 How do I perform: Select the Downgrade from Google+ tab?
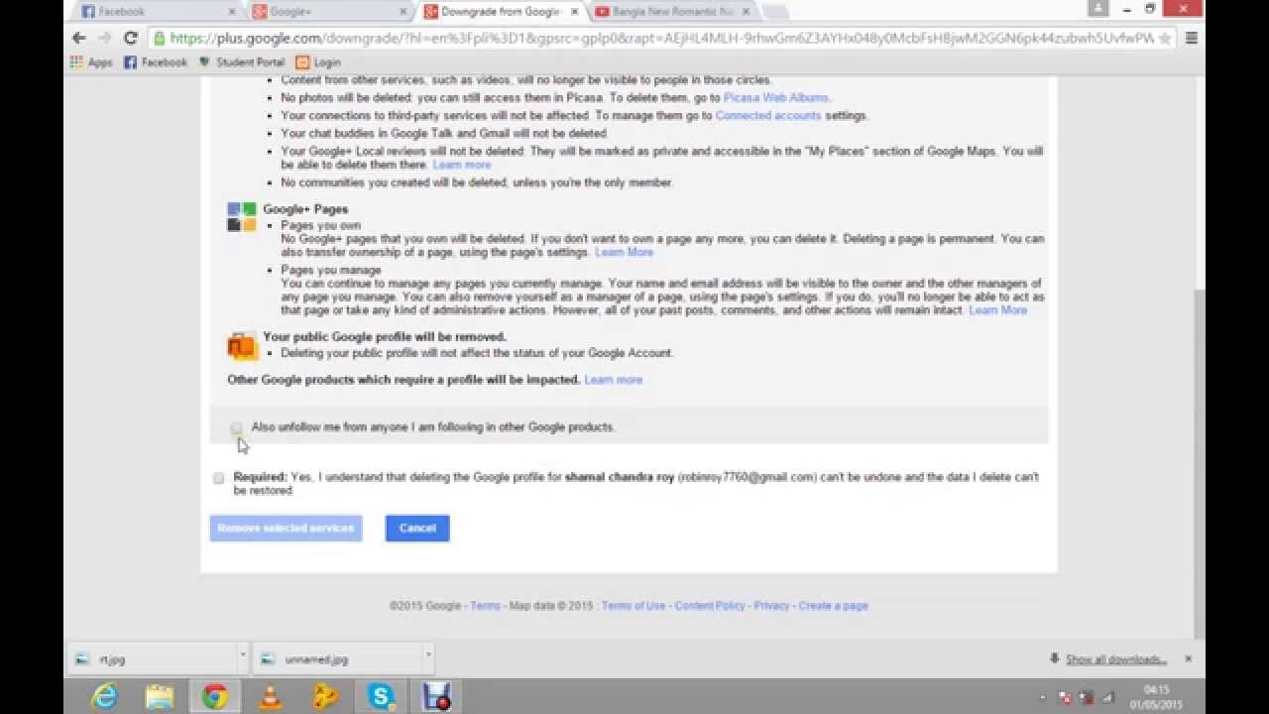click(501, 12)
